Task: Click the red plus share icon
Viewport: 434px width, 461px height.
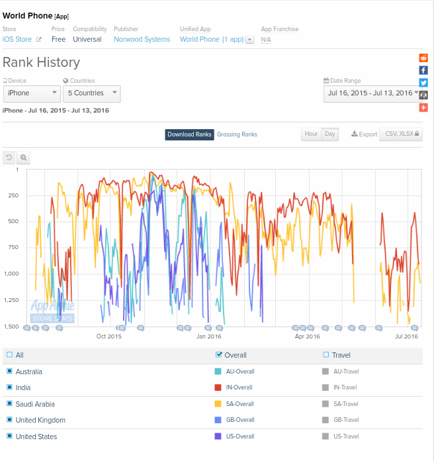Action: (x=423, y=107)
